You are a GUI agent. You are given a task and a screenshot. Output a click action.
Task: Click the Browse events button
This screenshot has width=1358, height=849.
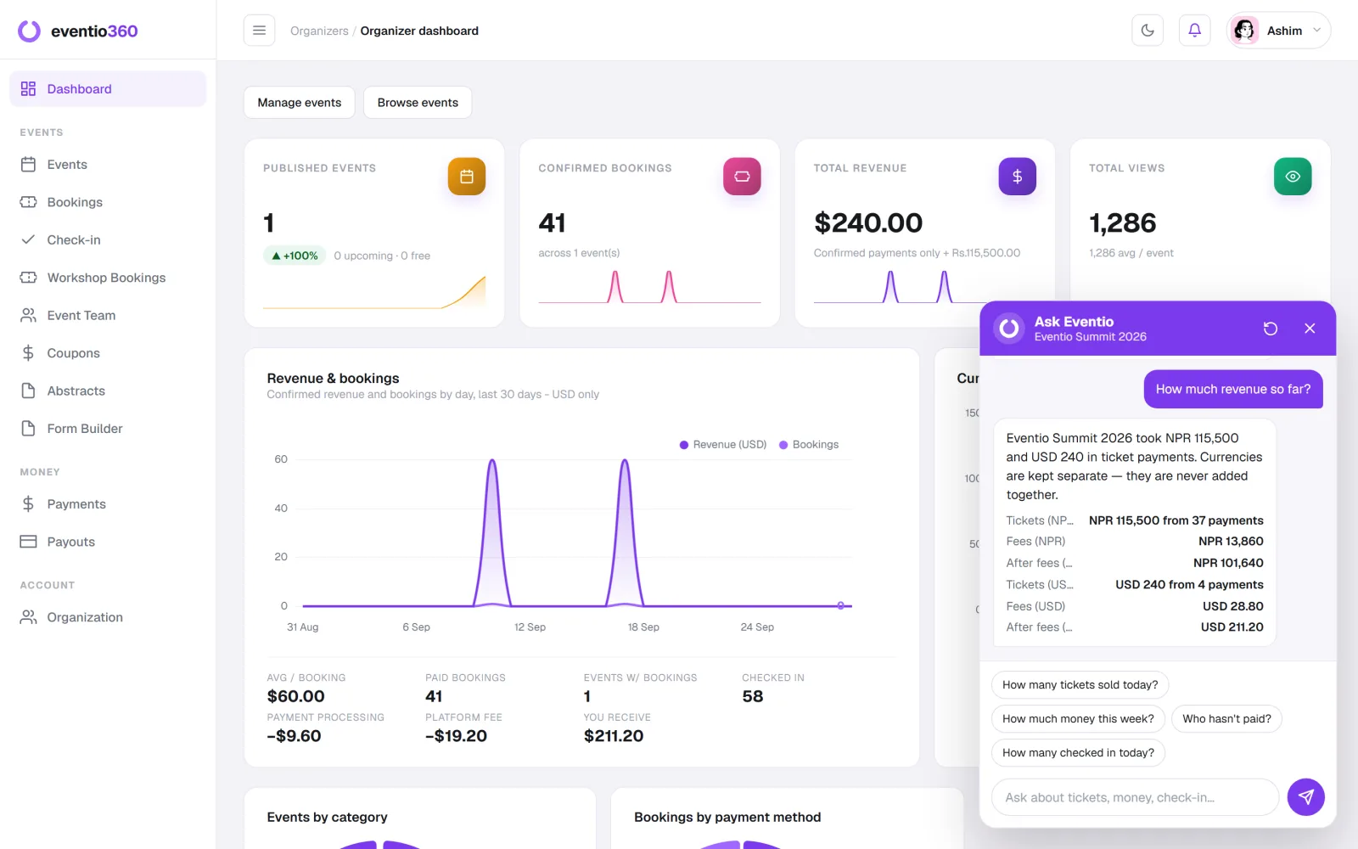(418, 103)
